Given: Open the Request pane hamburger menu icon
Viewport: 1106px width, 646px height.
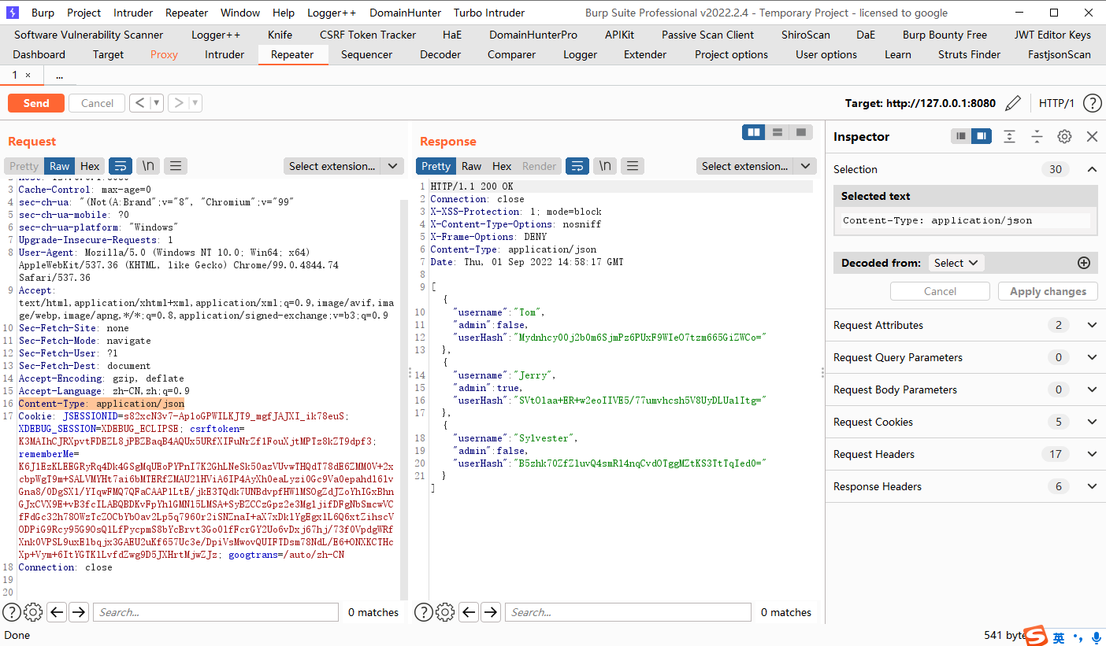Looking at the screenshot, I should pos(175,166).
